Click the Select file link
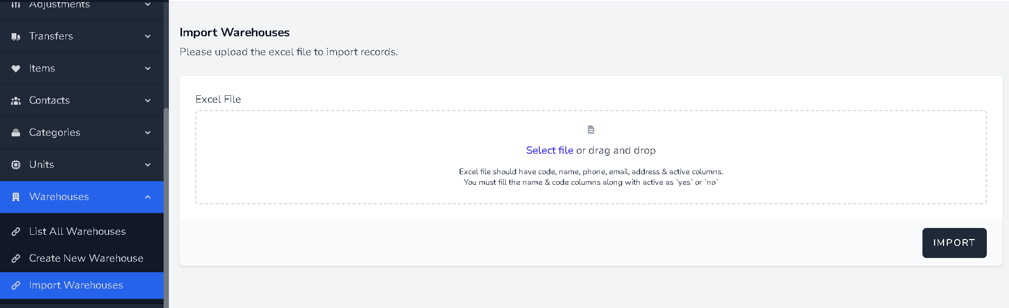 (x=549, y=151)
